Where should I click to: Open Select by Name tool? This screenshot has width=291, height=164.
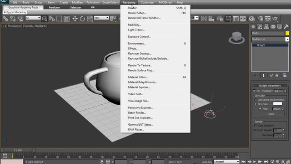(x=52, y=19)
